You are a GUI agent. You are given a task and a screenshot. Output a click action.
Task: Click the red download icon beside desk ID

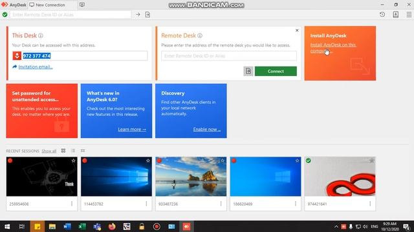point(17,56)
